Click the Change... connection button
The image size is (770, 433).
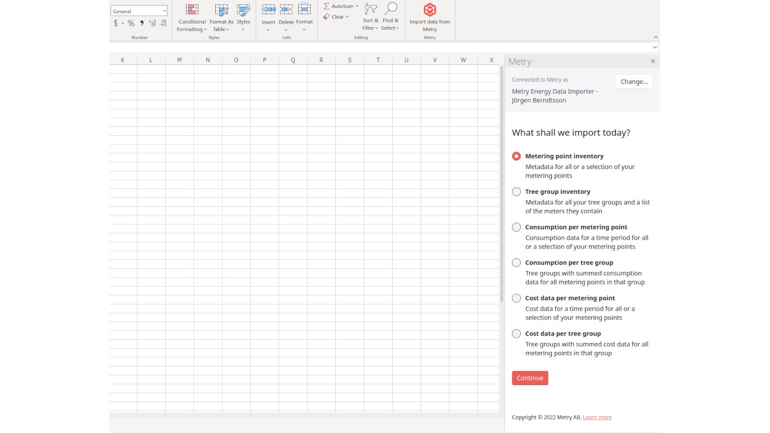[634, 82]
